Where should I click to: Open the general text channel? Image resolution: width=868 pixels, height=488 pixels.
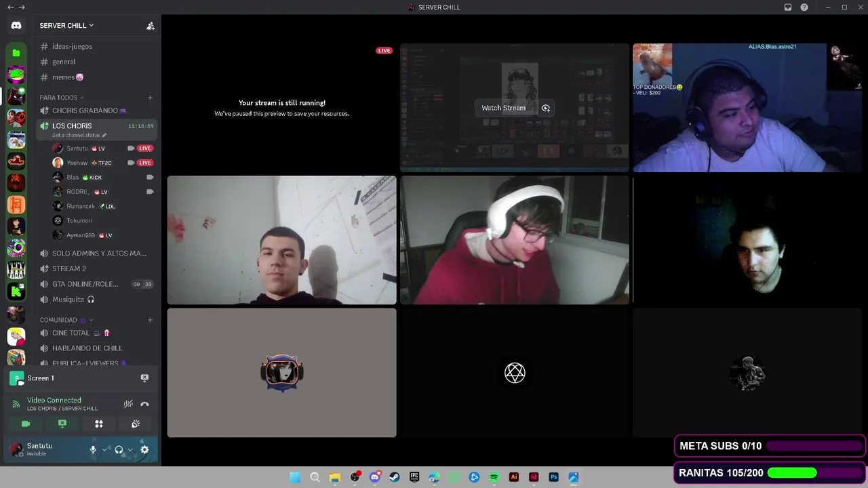[x=96, y=62]
